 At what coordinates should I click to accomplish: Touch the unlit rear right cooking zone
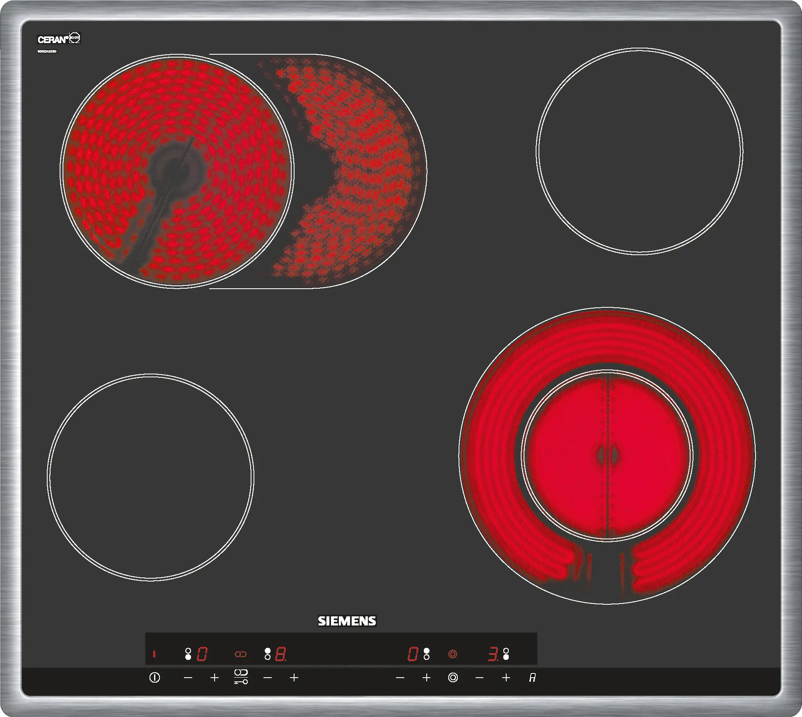pos(640,151)
